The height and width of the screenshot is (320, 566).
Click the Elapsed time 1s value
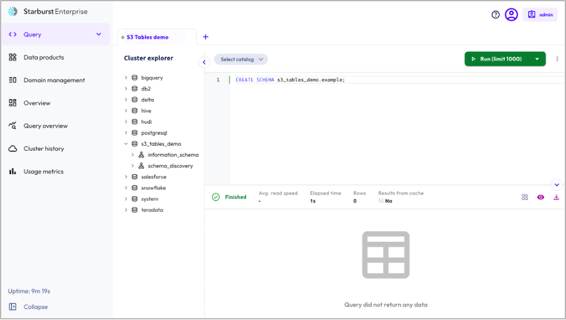313,201
